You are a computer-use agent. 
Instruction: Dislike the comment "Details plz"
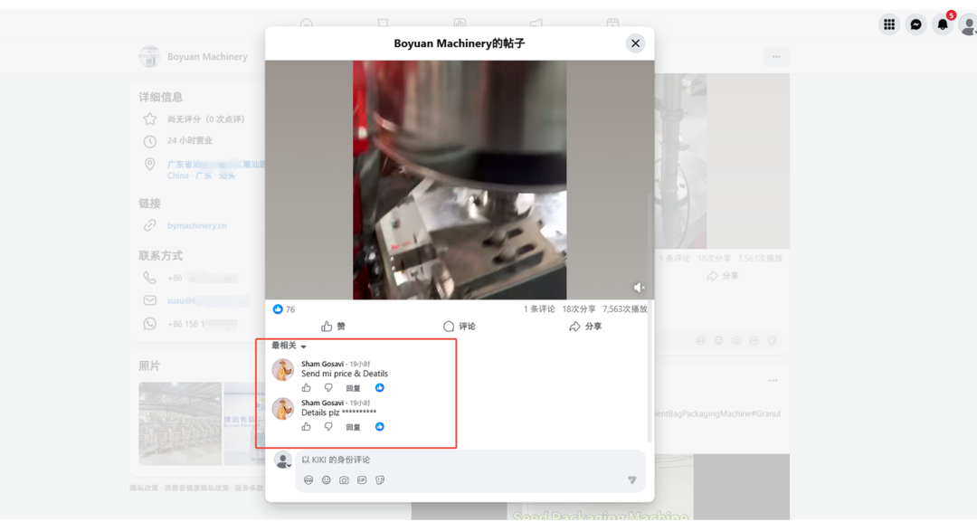click(328, 427)
